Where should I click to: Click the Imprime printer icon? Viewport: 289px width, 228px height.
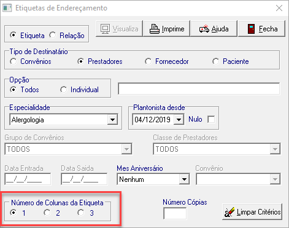155,29
